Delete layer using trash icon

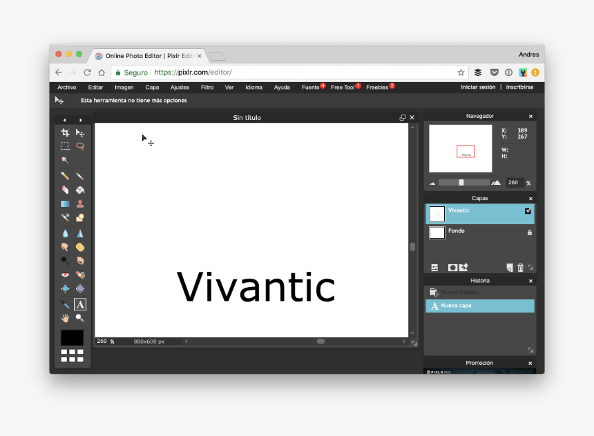(520, 268)
